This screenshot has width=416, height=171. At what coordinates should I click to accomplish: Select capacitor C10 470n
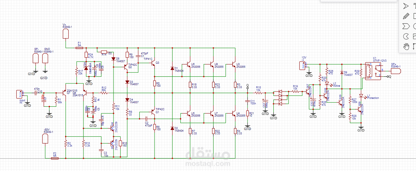coord(36,93)
